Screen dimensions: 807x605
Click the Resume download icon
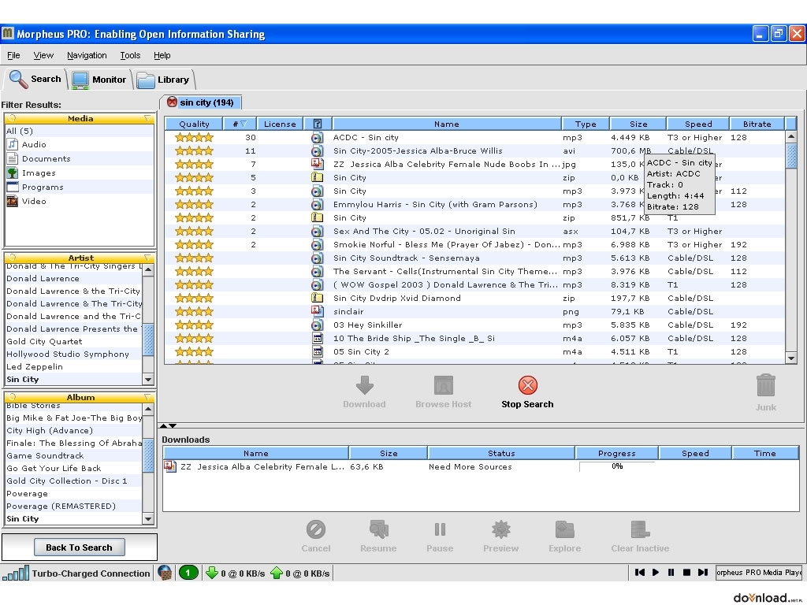pos(379,529)
